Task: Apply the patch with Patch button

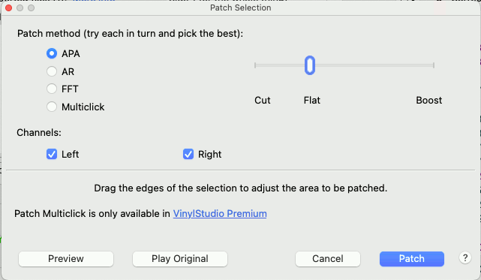Action: (412, 258)
